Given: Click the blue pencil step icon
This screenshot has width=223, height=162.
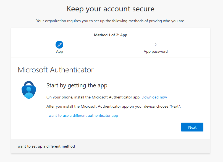Looking at the screenshot, I should [x=59, y=45].
